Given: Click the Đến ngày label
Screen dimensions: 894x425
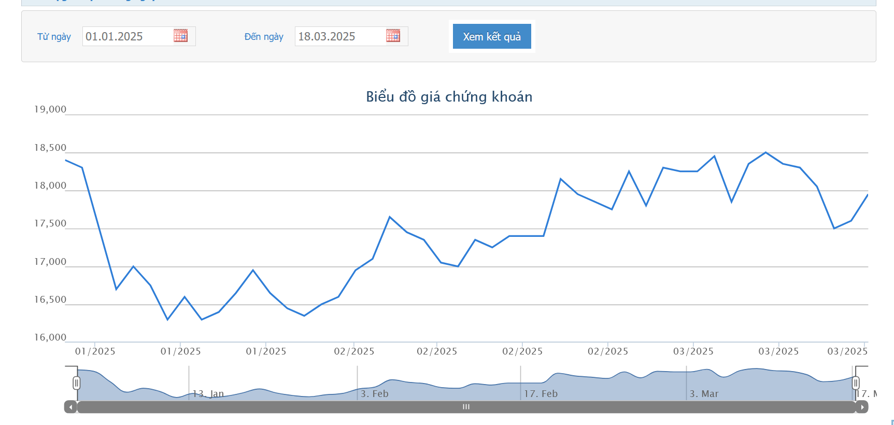Looking at the screenshot, I should [x=264, y=37].
